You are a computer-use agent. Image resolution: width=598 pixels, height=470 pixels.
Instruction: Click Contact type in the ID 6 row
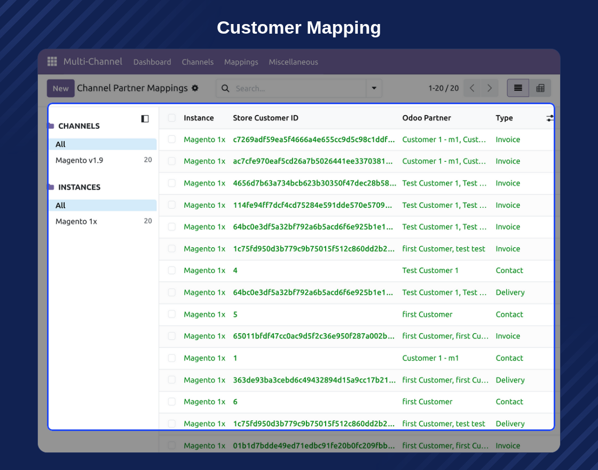pos(509,402)
